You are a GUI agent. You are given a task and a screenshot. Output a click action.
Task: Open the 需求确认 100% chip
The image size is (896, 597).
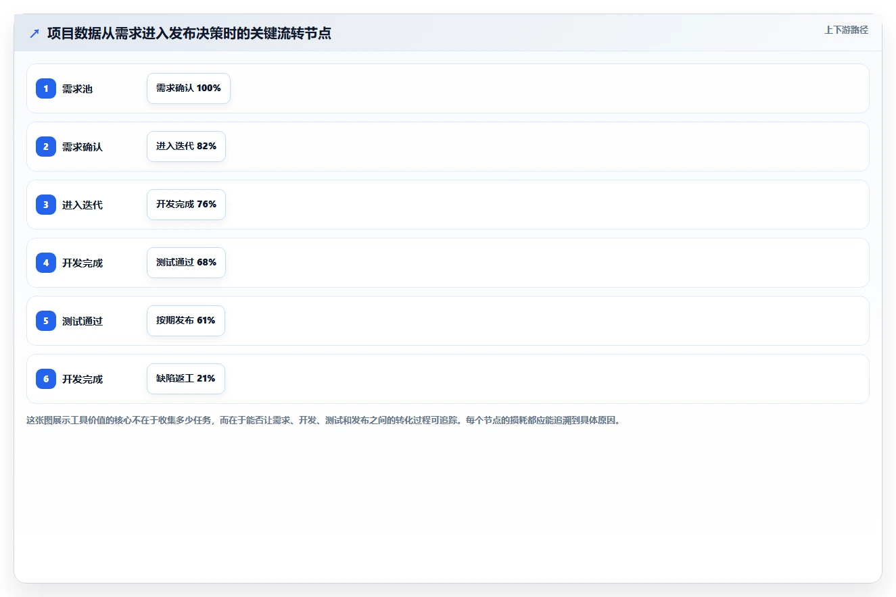pyautogui.click(x=189, y=88)
